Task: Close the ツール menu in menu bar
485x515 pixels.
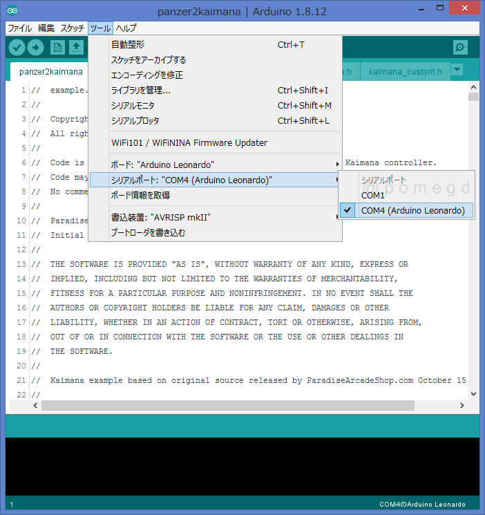Action: coord(100,28)
